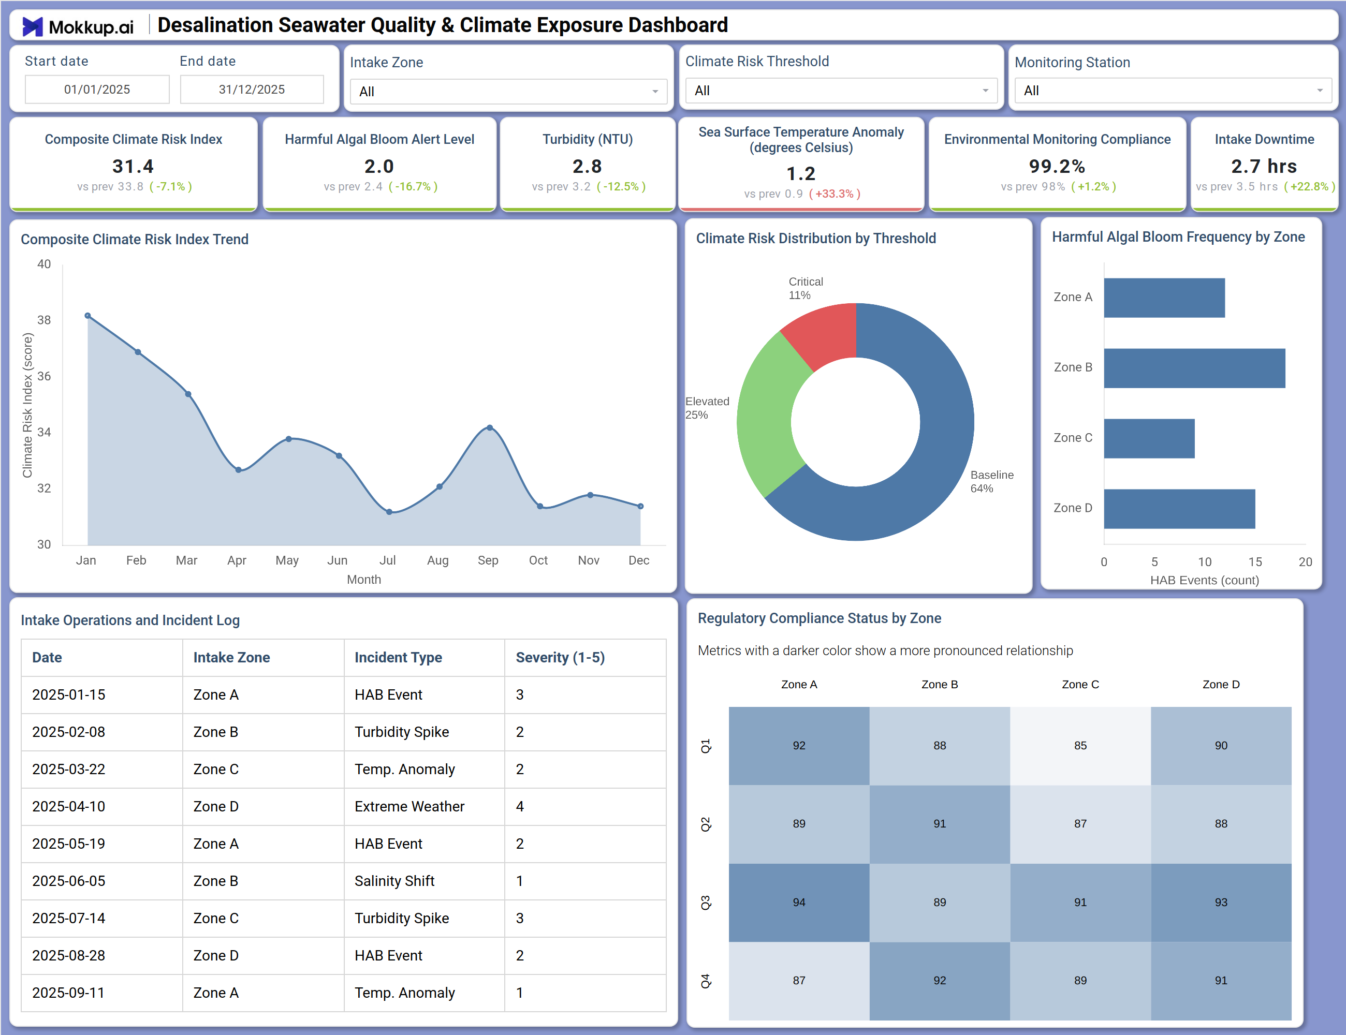
Task: Click the 2025-01-15 date cell
Action: pos(101,695)
